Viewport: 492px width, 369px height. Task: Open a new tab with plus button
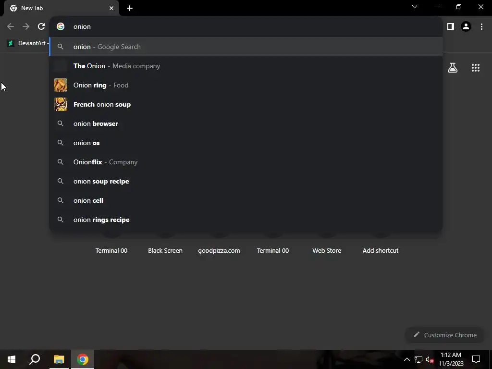[x=130, y=8]
